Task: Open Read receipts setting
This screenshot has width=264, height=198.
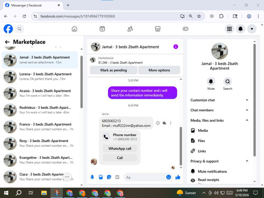Action: pos(220,180)
